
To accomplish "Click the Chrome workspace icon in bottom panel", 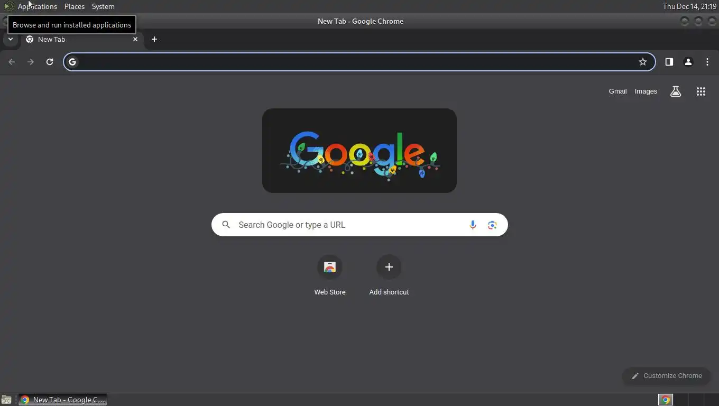I will point(666,400).
